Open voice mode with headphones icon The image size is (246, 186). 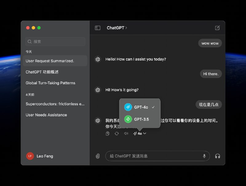point(217,156)
